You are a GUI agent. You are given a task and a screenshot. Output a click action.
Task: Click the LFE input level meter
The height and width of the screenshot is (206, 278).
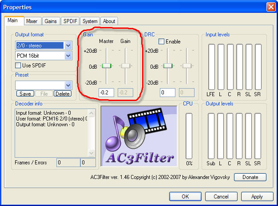tap(211, 67)
